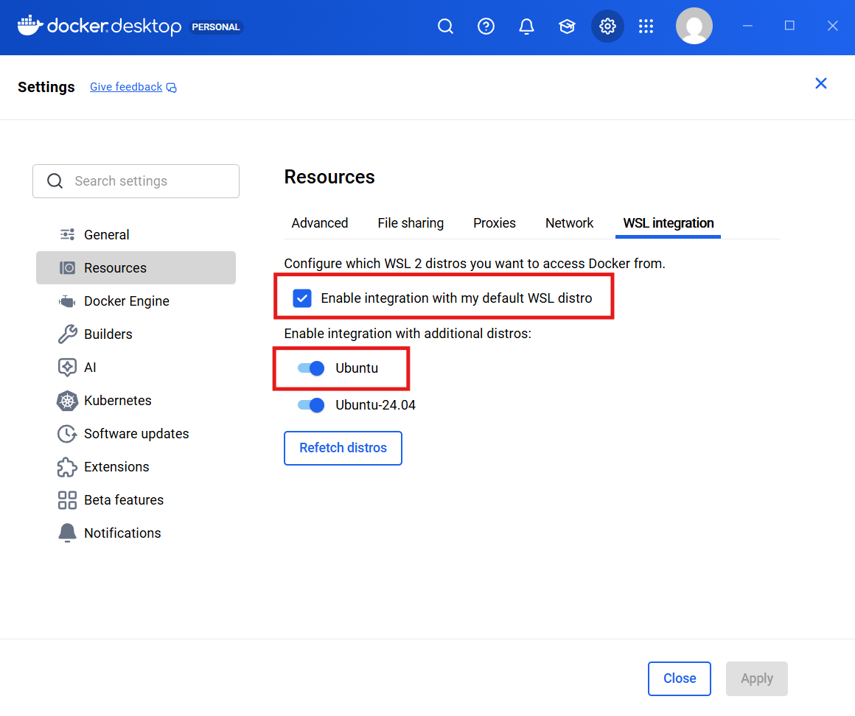
Task: Open Software updates settings section
Action: (136, 434)
